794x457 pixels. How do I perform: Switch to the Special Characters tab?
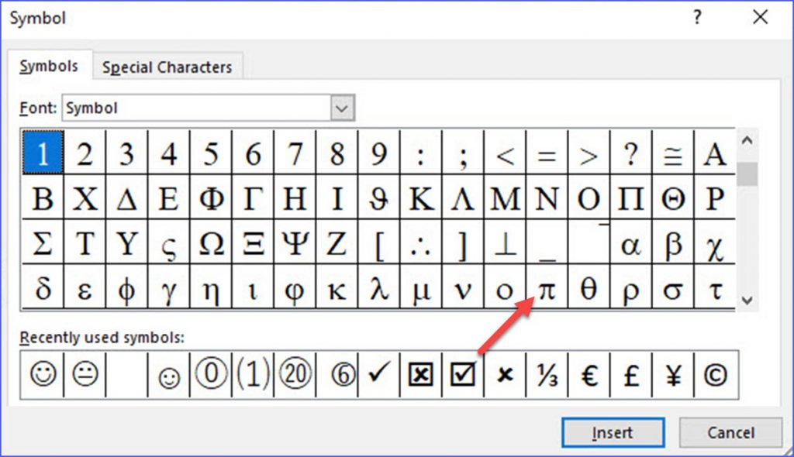tap(167, 67)
